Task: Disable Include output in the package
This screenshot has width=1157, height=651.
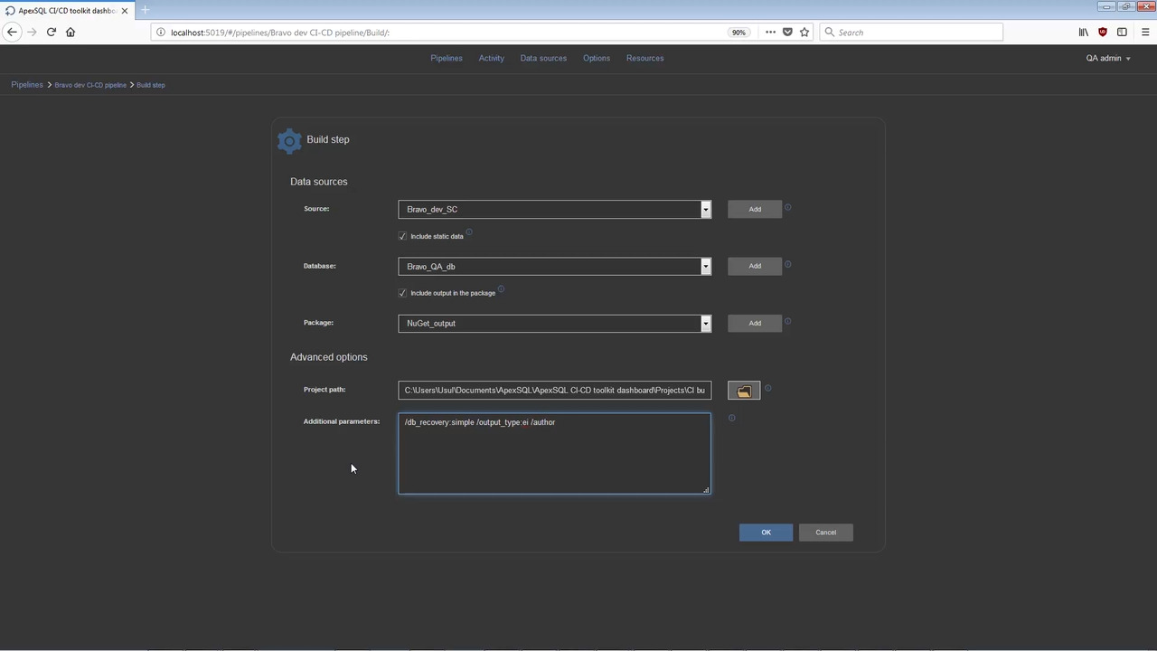Action: point(402,292)
